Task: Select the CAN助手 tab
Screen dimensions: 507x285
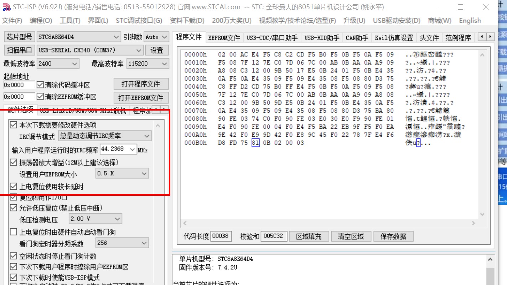Action: (357, 38)
